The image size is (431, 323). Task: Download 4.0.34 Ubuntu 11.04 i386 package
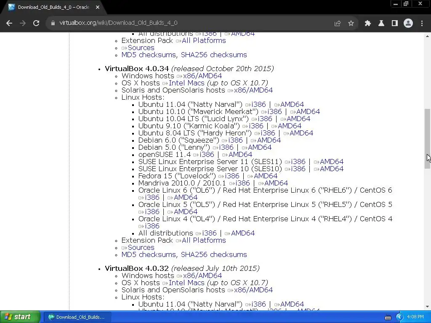coord(259,104)
